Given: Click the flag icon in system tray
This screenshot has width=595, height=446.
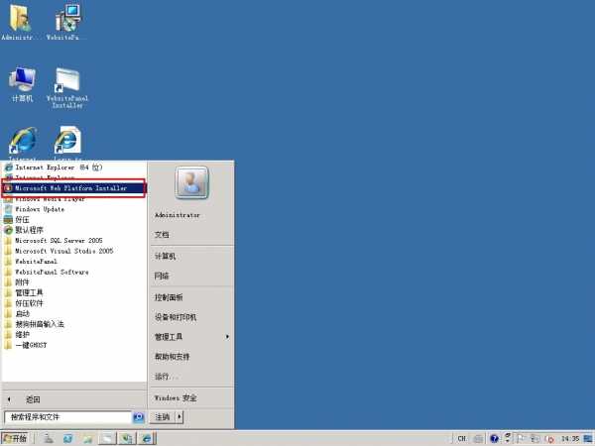Looking at the screenshot, I should point(521,439).
